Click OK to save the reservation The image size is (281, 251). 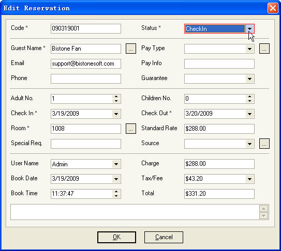pos(116,237)
